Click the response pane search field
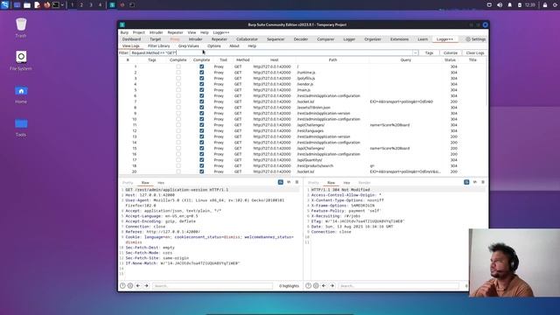 coord(398,286)
